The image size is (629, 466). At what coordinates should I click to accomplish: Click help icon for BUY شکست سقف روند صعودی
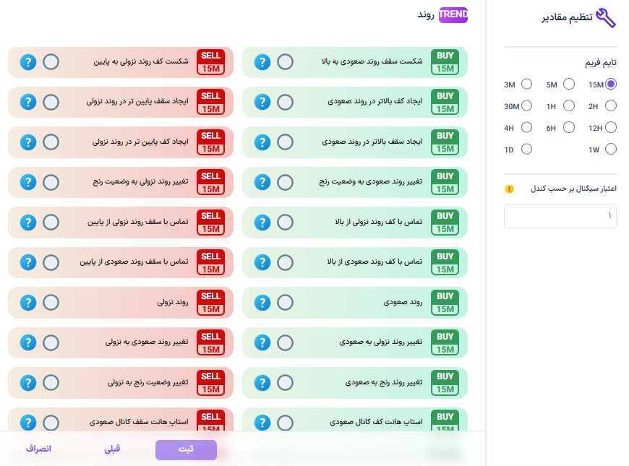coord(262,62)
